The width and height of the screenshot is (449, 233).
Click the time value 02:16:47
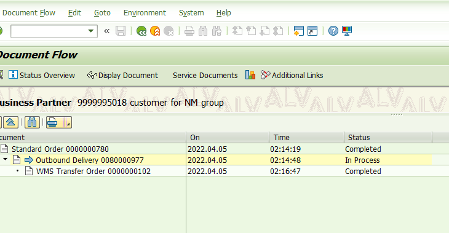pyautogui.click(x=285, y=171)
